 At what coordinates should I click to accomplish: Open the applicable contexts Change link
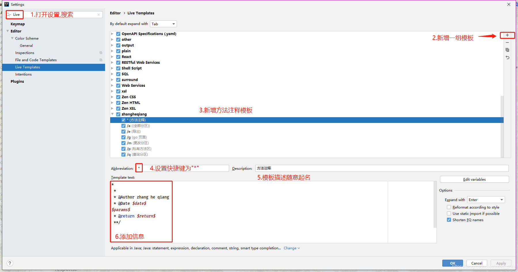pos(290,248)
